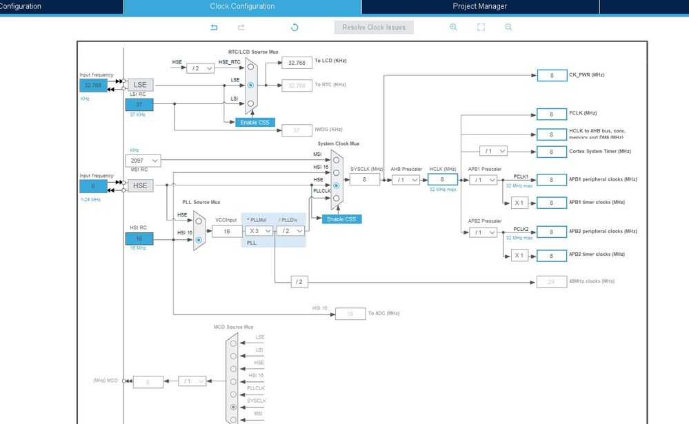689x424 pixels.
Task: Click the LSE oscillator block
Action: click(x=141, y=85)
